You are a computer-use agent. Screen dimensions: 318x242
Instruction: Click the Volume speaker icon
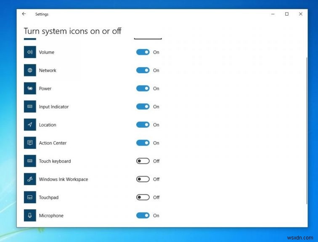pos(30,52)
